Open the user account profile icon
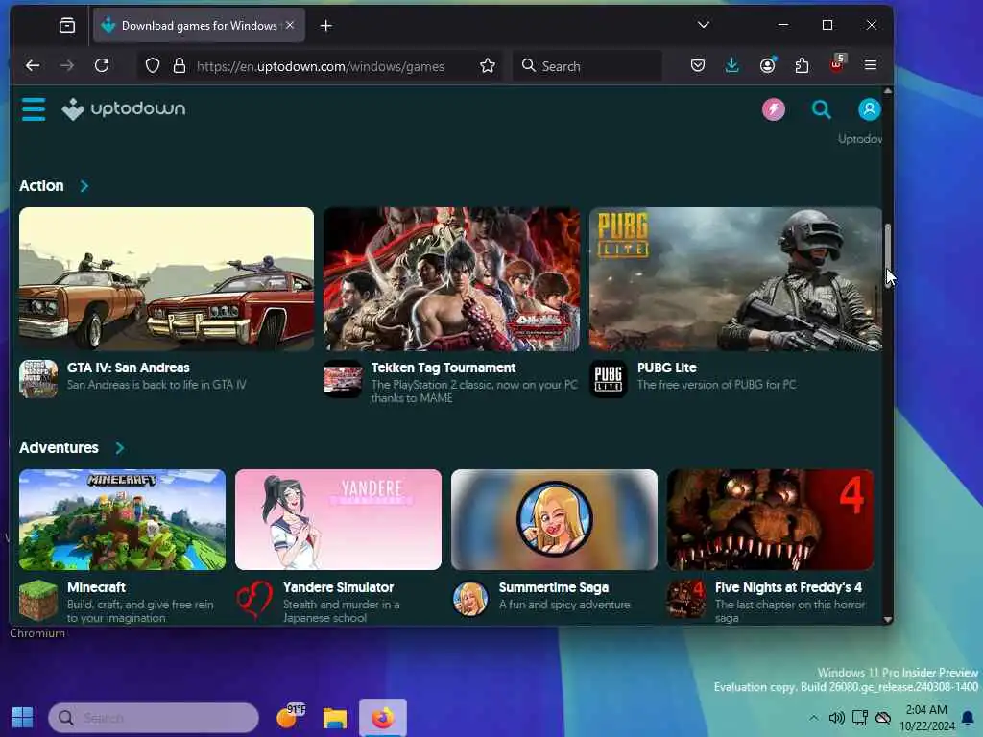Image resolution: width=983 pixels, height=737 pixels. (x=869, y=109)
